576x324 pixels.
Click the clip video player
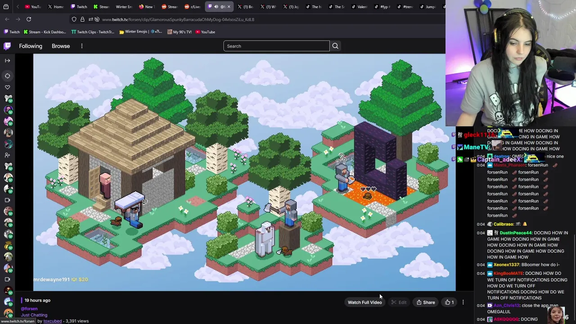(x=244, y=172)
